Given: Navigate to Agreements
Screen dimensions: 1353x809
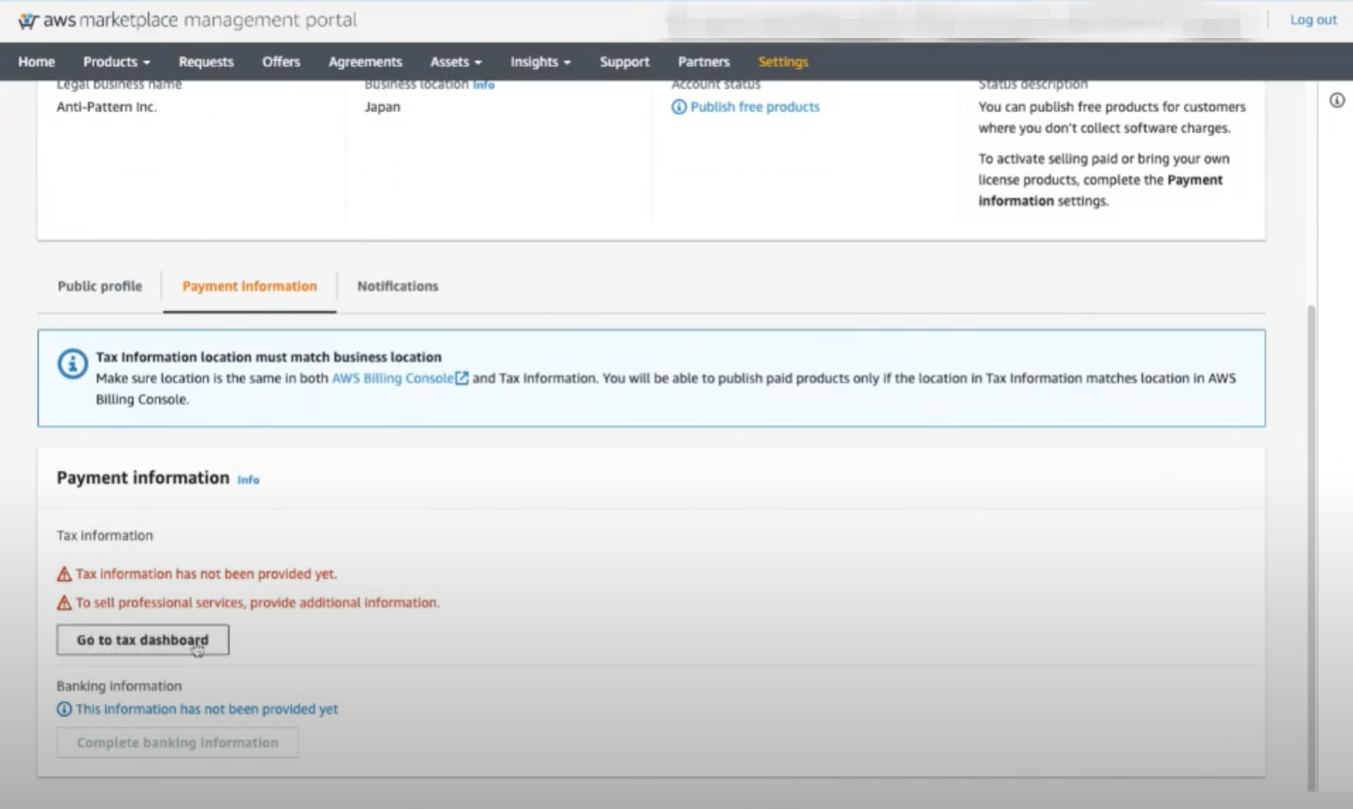Looking at the screenshot, I should click(x=365, y=62).
